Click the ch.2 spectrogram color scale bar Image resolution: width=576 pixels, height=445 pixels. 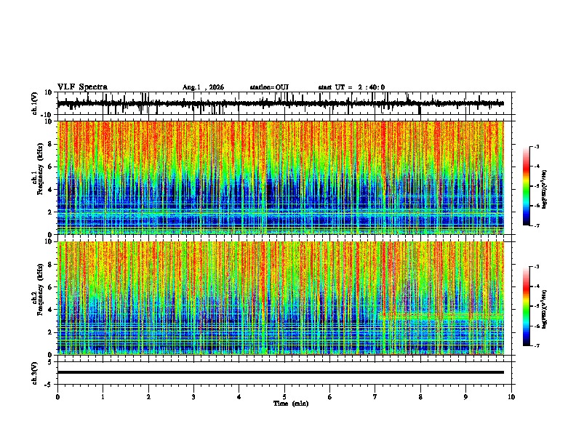click(527, 306)
